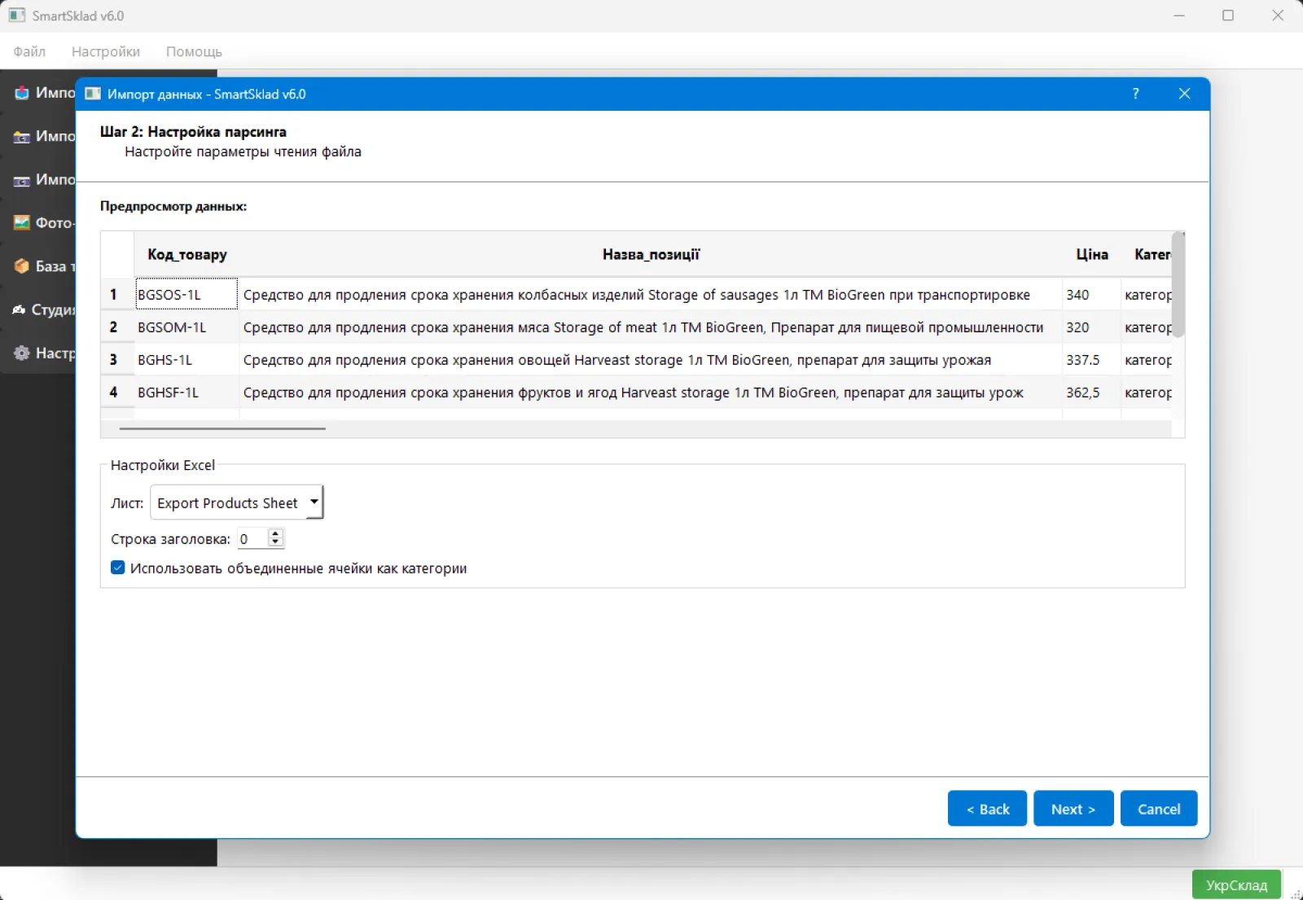Select the овощей Harveast storage name cell

[651, 359]
